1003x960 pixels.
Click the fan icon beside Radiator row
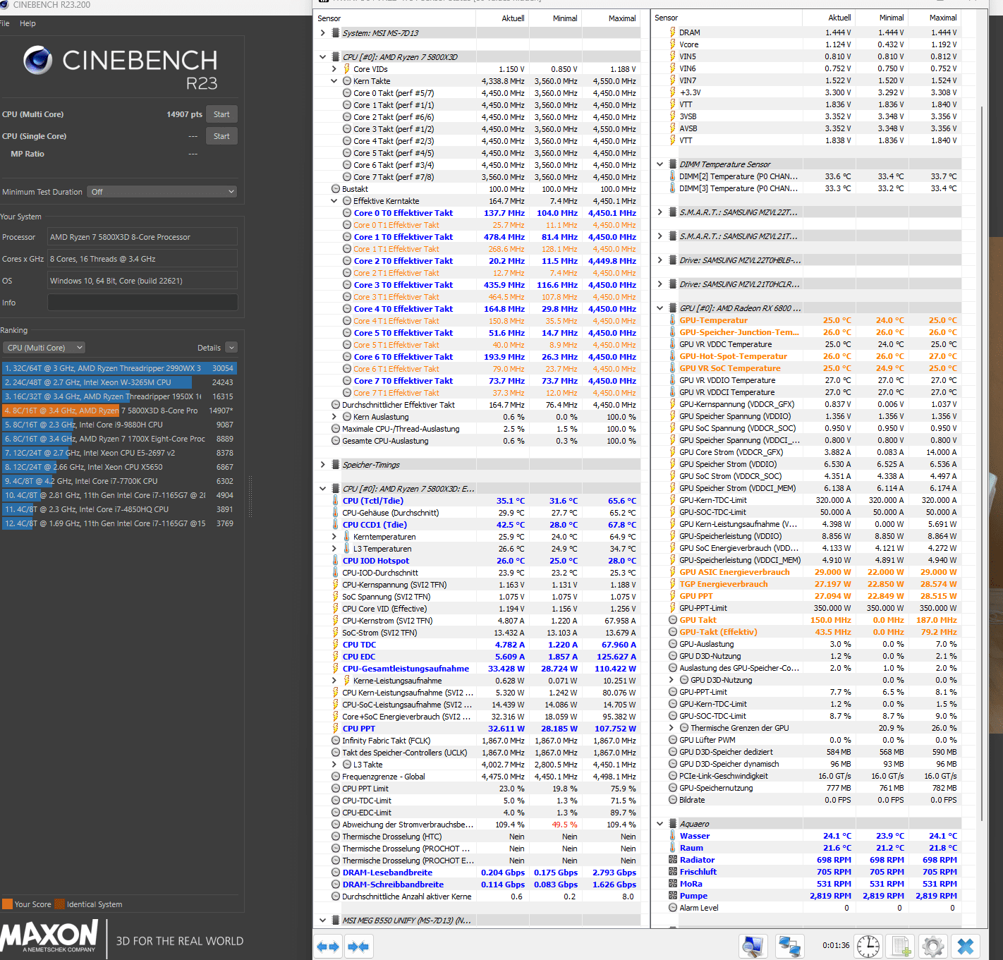673,860
